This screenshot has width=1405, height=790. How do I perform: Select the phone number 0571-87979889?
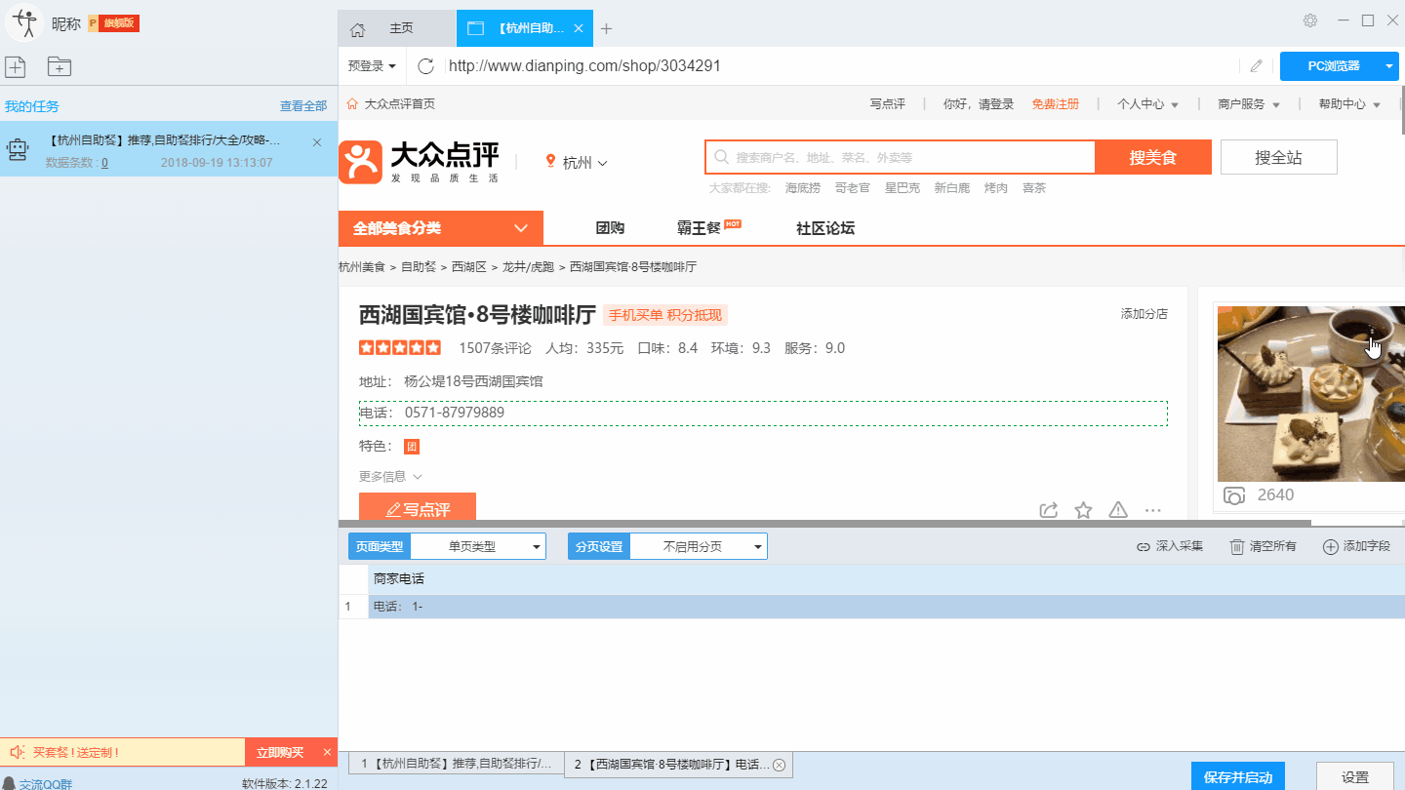455,413
